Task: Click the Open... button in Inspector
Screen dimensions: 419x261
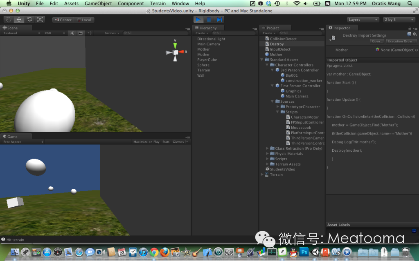Action: coord(377,41)
